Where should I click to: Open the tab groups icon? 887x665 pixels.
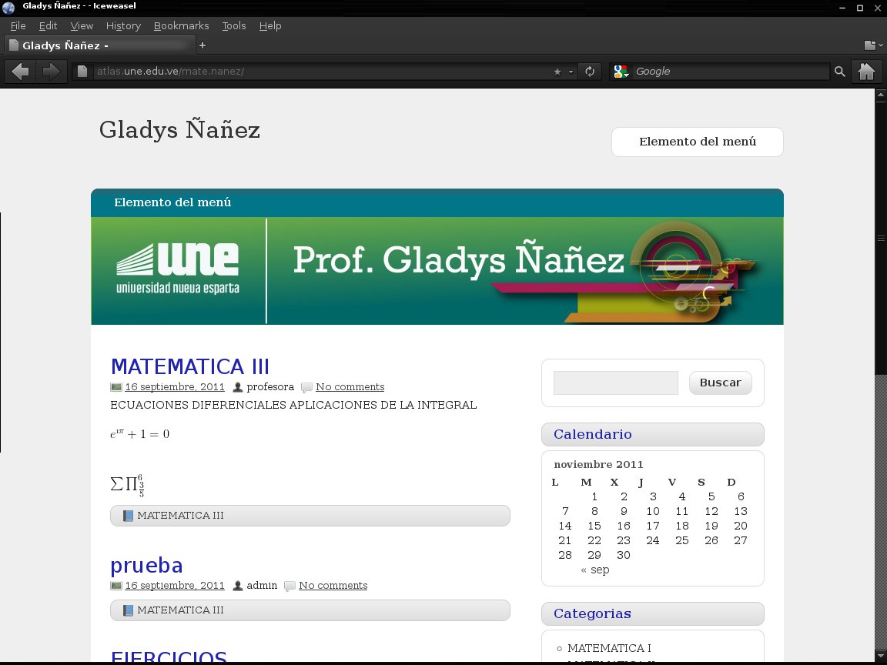pos(870,45)
